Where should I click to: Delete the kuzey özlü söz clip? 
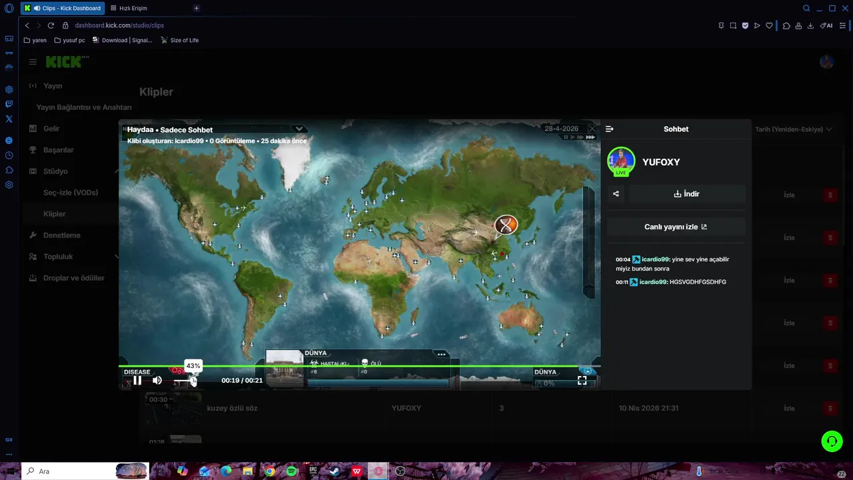[830, 408]
